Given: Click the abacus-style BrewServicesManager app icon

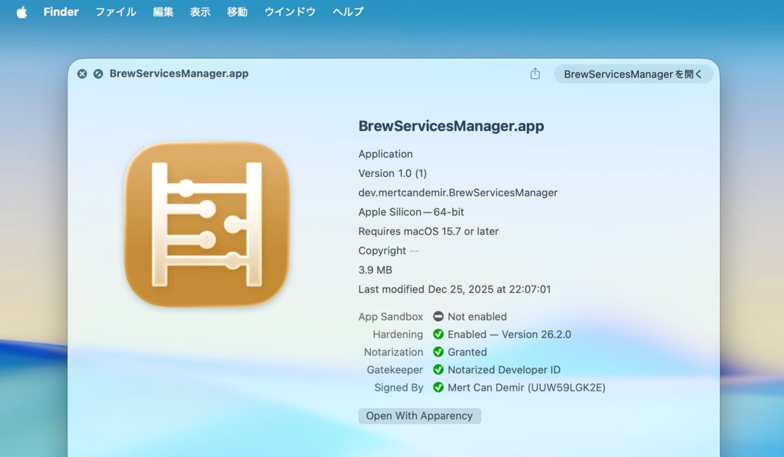Looking at the screenshot, I should pyautogui.click(x=206, y=225).
